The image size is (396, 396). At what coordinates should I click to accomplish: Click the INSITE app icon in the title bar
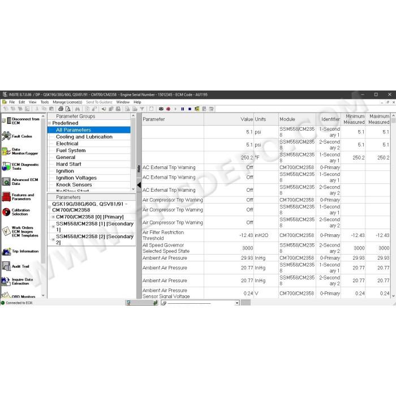tap(5, 94)
